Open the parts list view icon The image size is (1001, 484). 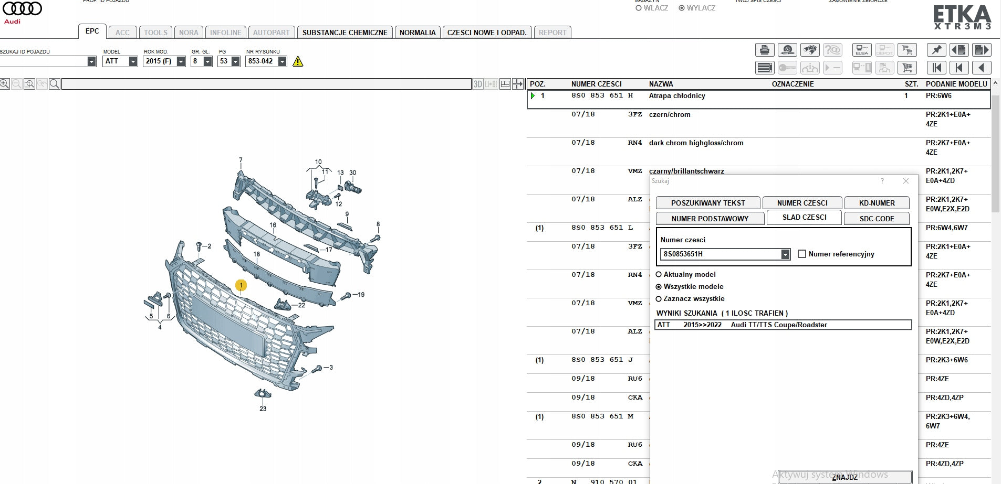tap(765, 68)
